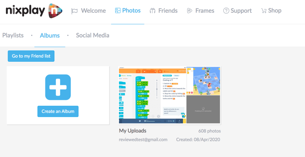Click the Nixplay logo

pyautogui.click(x=34, y=11)
